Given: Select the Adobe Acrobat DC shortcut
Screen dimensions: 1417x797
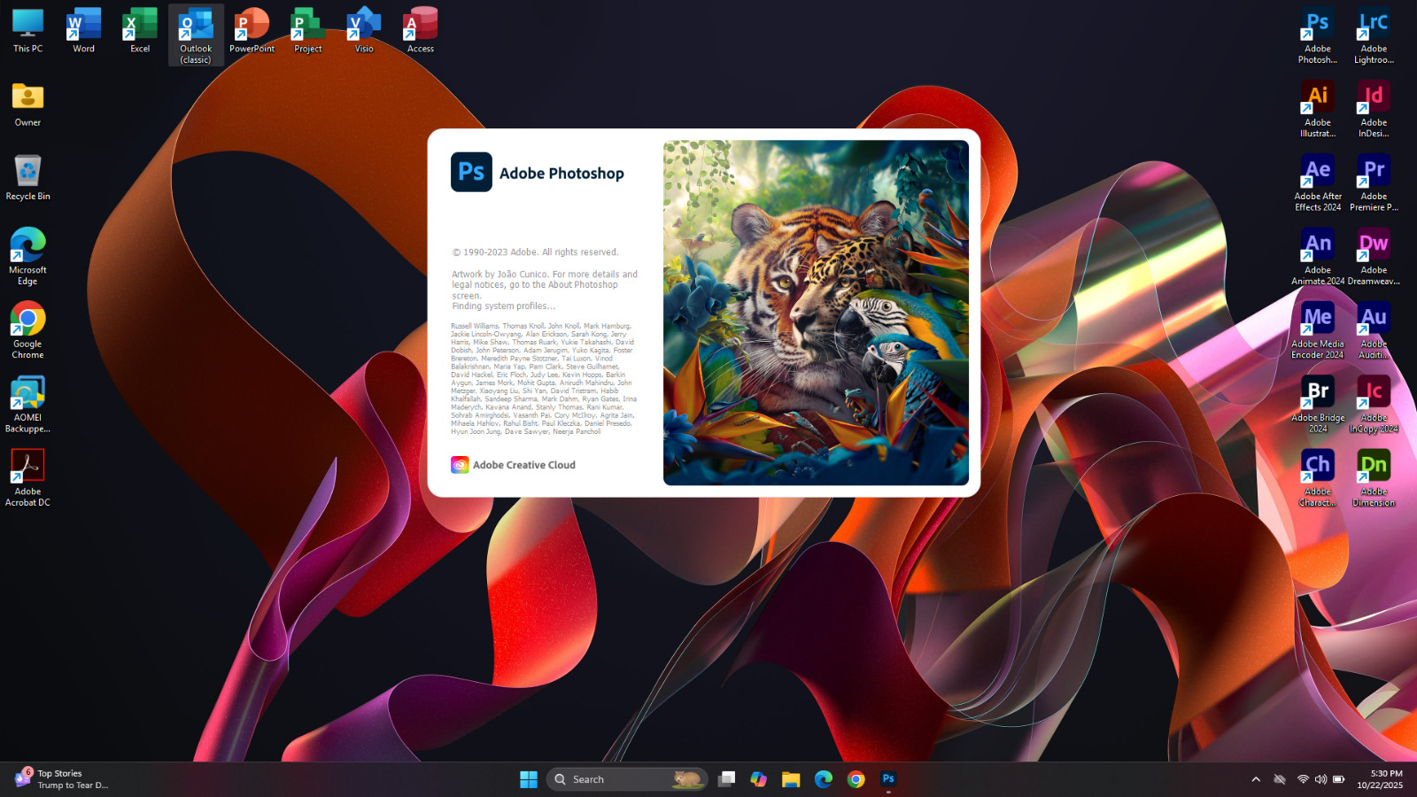Looking at the screenshot, I should click(x=27, y=478).
